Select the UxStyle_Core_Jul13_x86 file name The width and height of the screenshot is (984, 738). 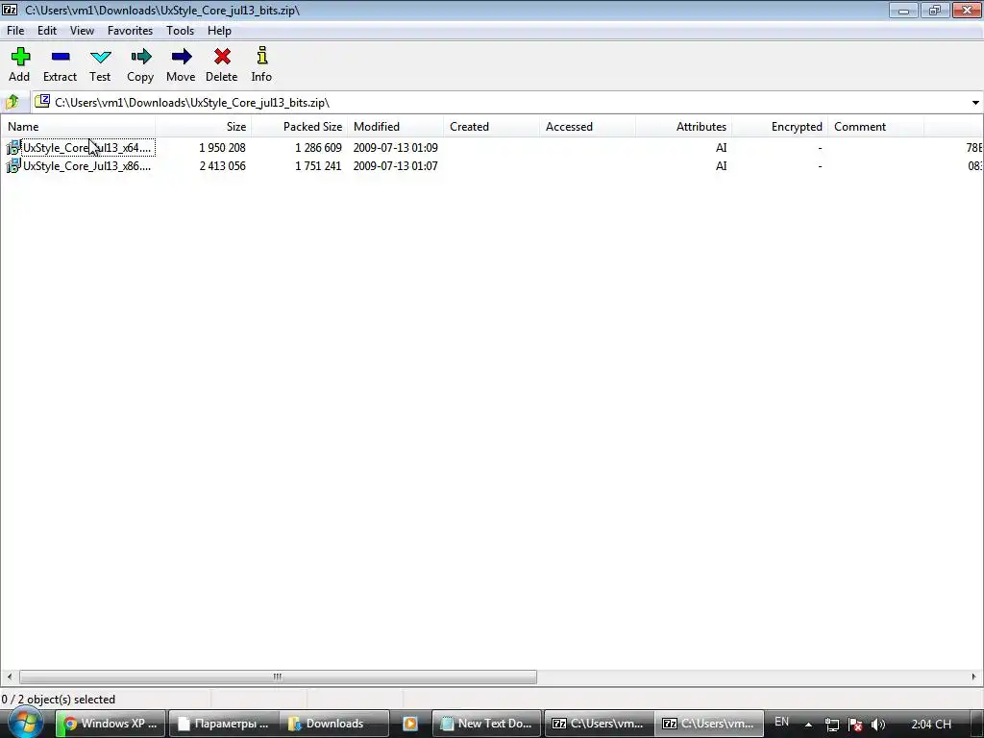click(87, 165)
